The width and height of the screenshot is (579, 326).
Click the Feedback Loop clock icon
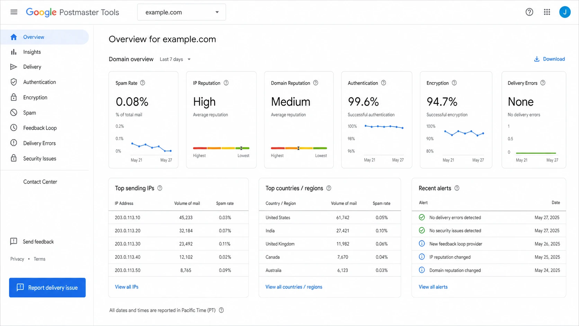14,128
